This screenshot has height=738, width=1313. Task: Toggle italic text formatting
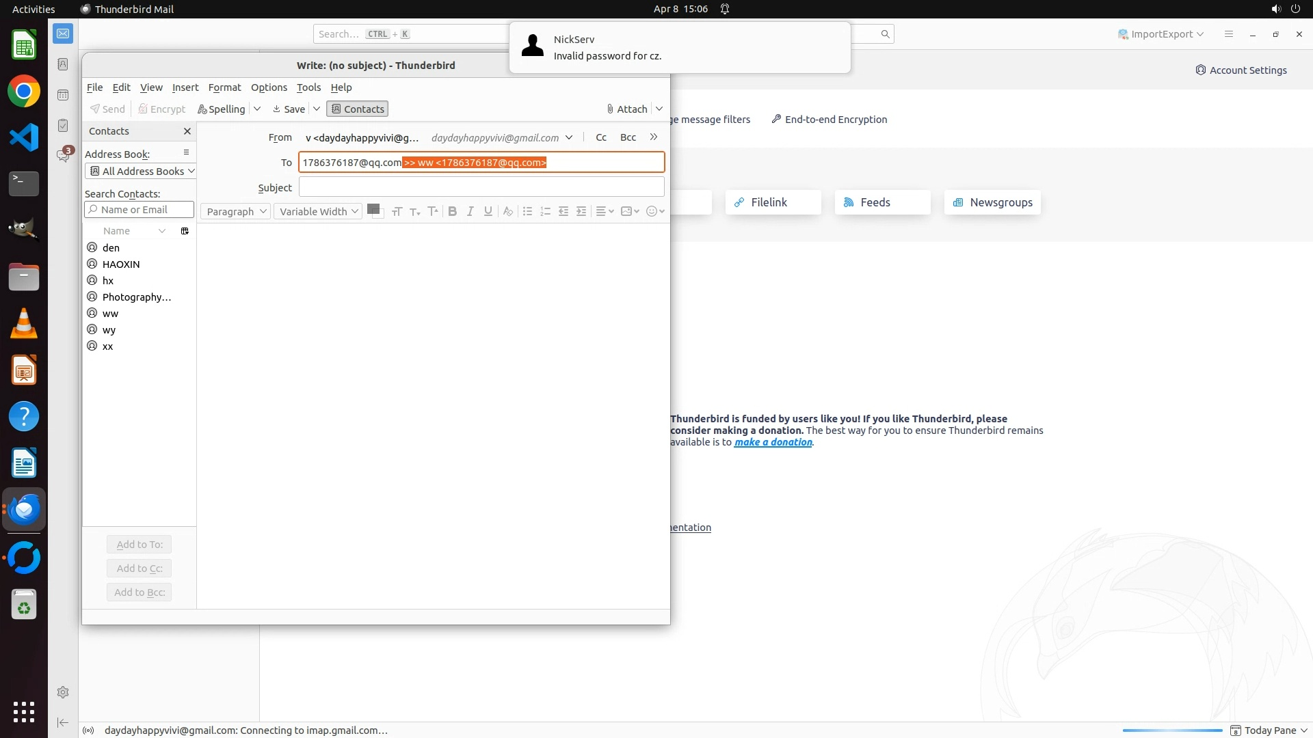pos(470,211)
